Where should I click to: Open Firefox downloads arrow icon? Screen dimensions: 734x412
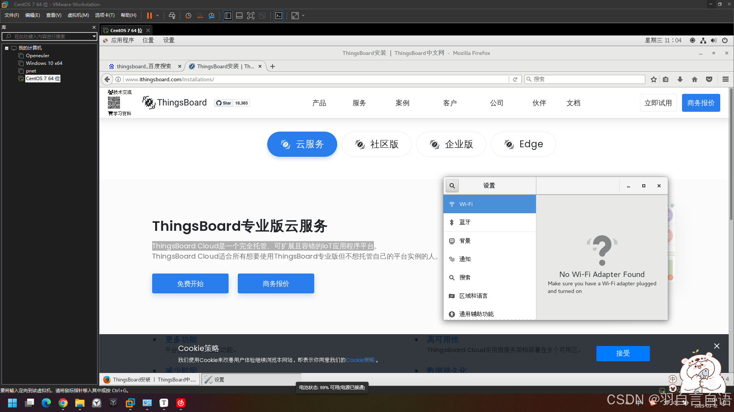pos(680,79)
